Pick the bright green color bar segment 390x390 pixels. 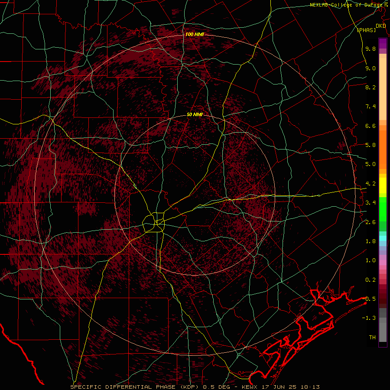coord(383,209)
